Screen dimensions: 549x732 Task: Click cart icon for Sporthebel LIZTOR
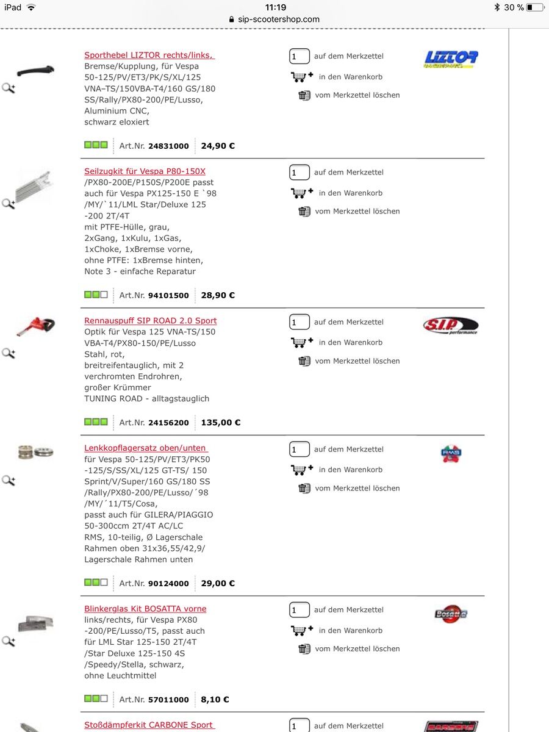coord(301,77)
